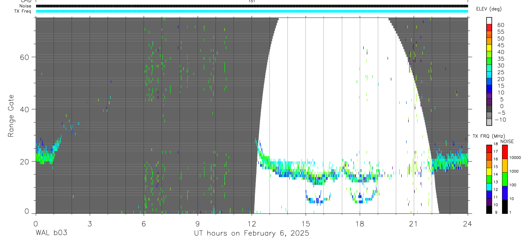Image resolution: width=526 pixels, height=242 pixels.
Task: Click the x-axis tick label 18
Action: tap(360, 223)
